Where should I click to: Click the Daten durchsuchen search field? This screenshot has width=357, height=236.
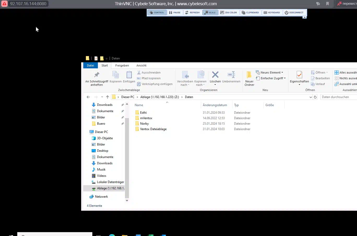pyautogui.click(x=338, y=97)
